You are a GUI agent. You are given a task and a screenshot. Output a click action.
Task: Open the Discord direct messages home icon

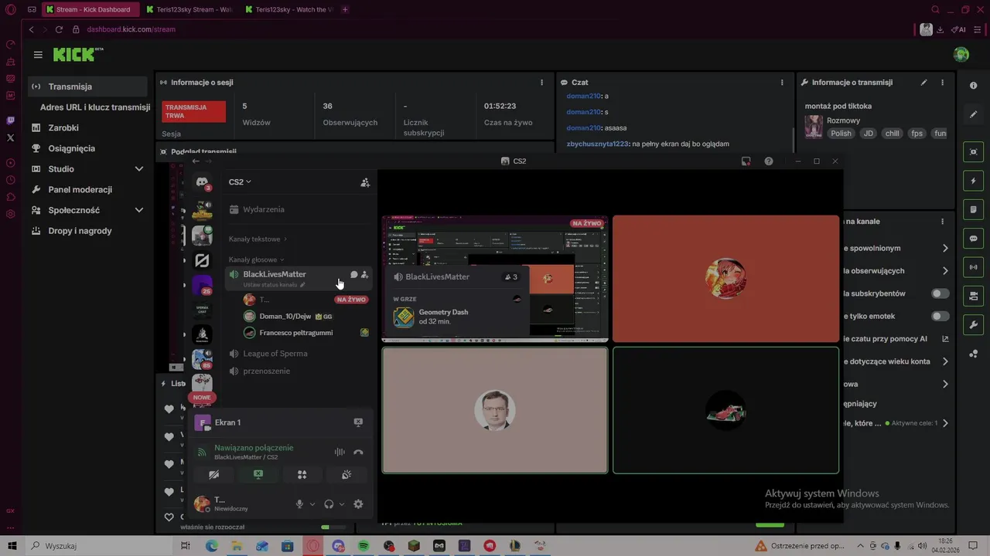pyautogui.click(x=202, y=182)
